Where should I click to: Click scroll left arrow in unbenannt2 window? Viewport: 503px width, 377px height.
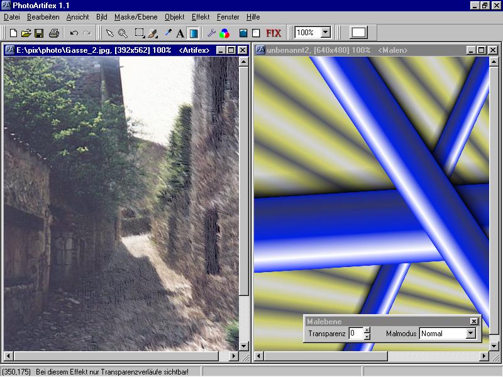(259, 356)
